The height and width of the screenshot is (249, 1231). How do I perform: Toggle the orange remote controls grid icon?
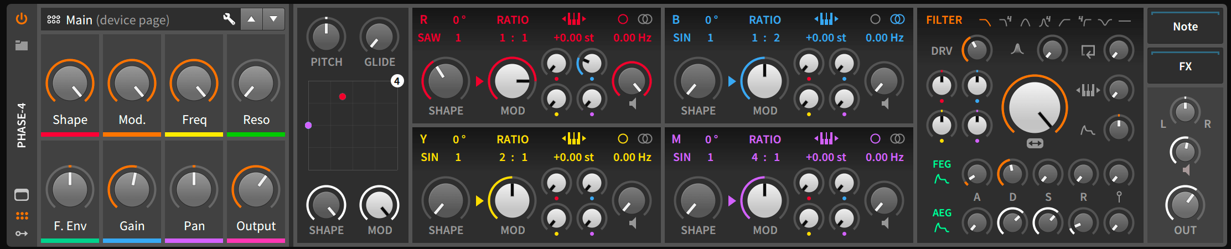tap(22, 216)
